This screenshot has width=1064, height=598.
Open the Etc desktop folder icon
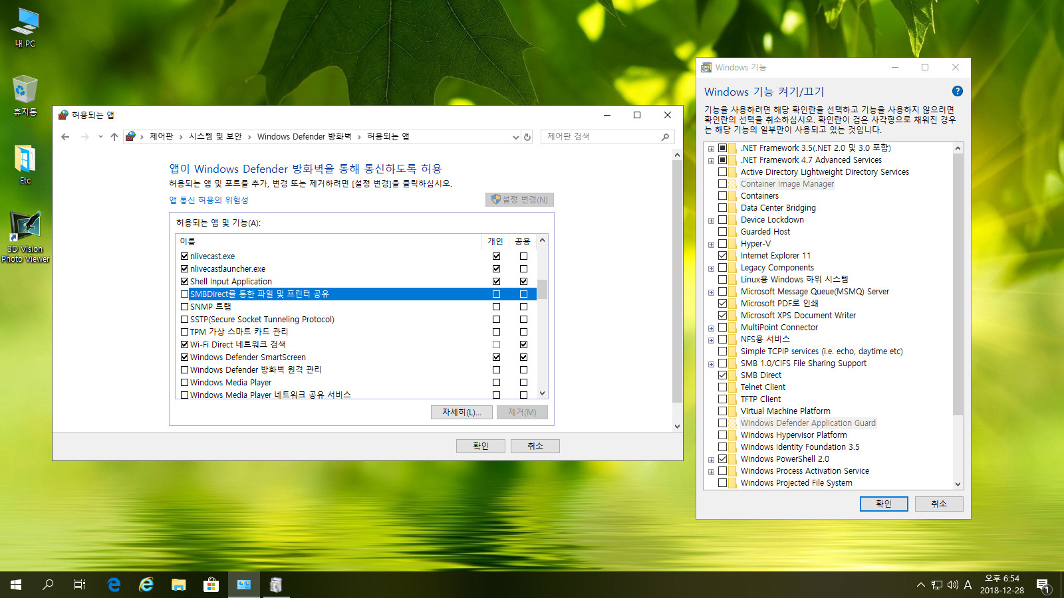click(25, 164)
